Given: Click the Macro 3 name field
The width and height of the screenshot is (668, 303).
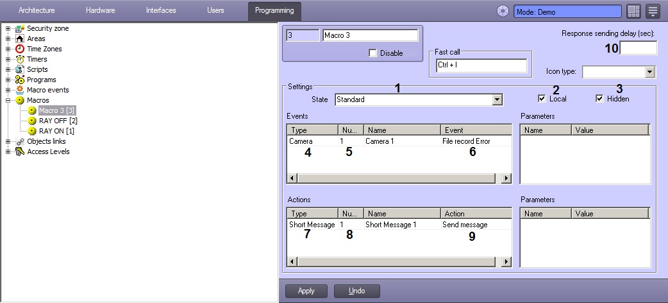Looking at the screenshot, I should pyautogui.click(x=370, y=35).
